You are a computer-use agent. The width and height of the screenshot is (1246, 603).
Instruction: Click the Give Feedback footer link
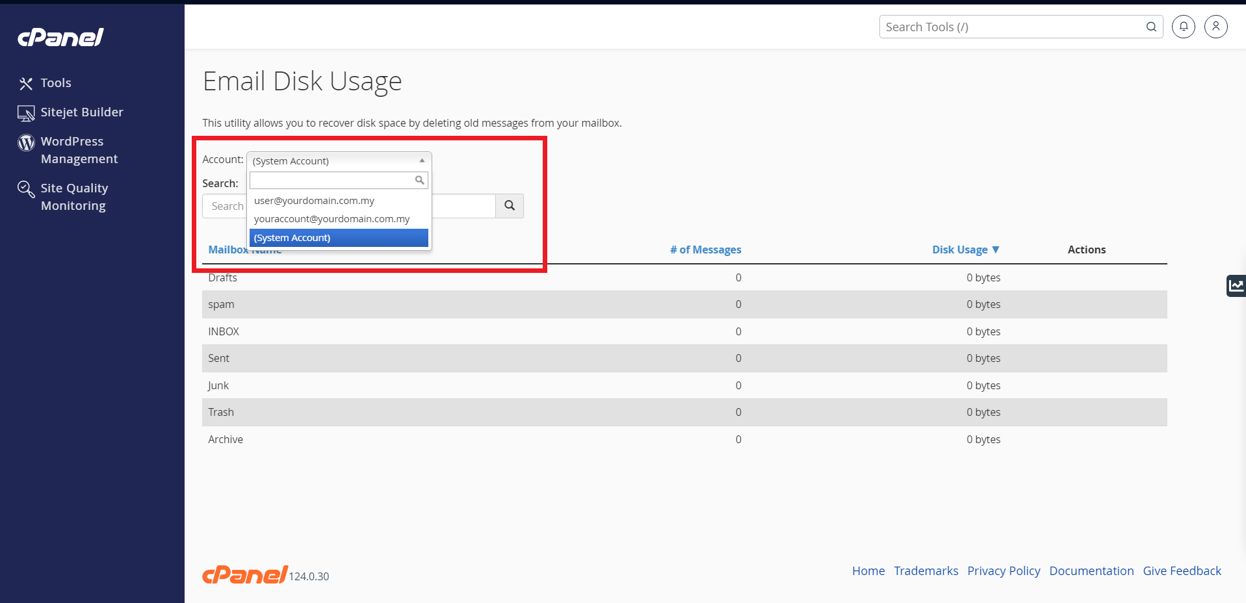1182,571
